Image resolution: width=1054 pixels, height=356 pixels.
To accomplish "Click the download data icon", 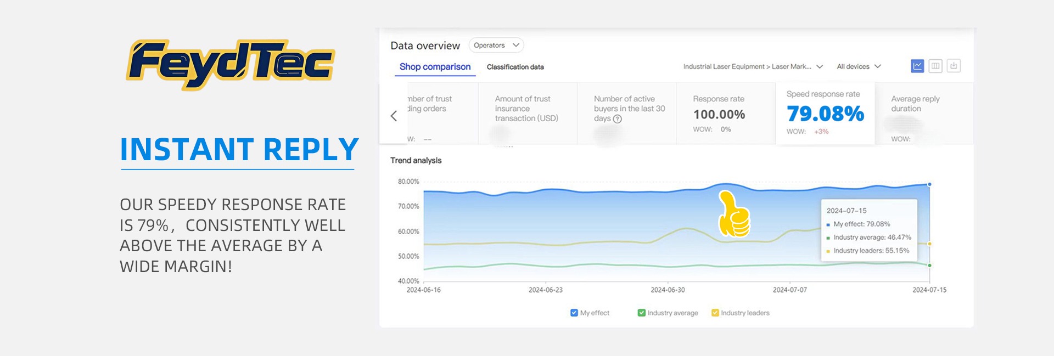I will tap(954, 66).
